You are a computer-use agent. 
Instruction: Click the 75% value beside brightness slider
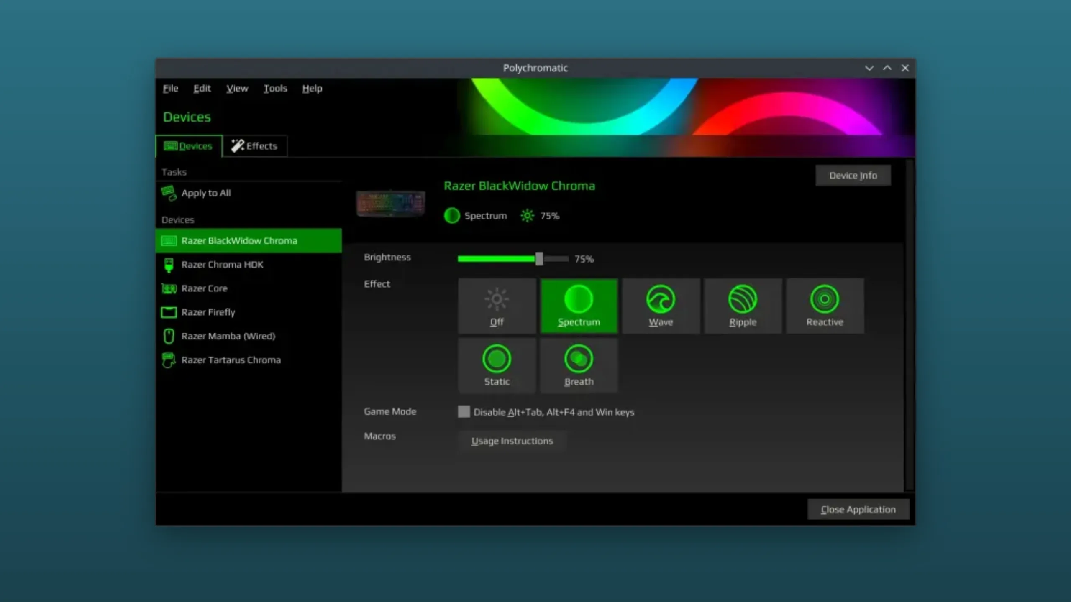[x=584, y=259]
